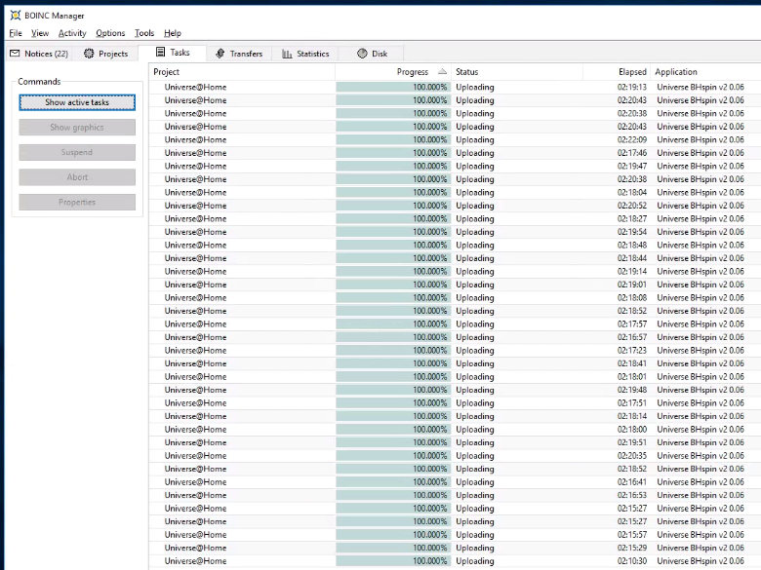Image resolution: width=761 pixels, height=570 pixels.
Task: Click the progress bar of the 02:19:13 task
Action: coord(393,88)
